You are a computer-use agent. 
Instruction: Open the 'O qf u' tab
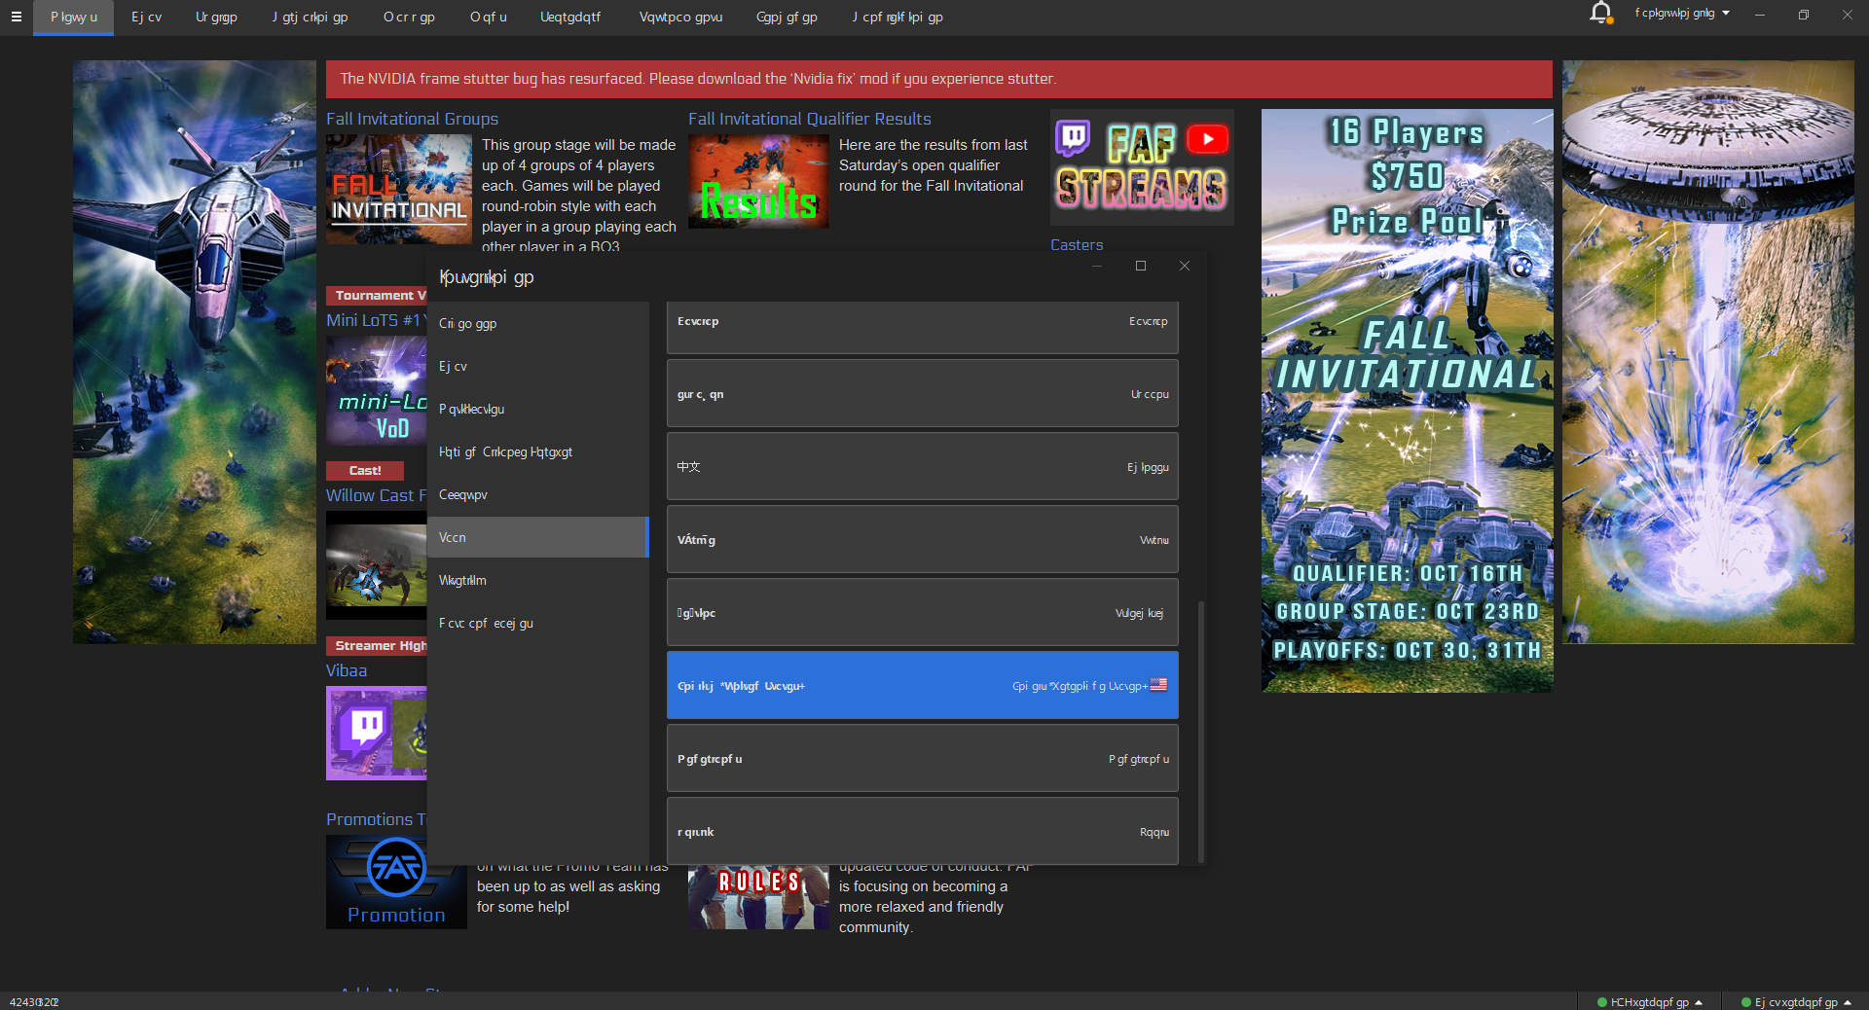click(488, 18)
